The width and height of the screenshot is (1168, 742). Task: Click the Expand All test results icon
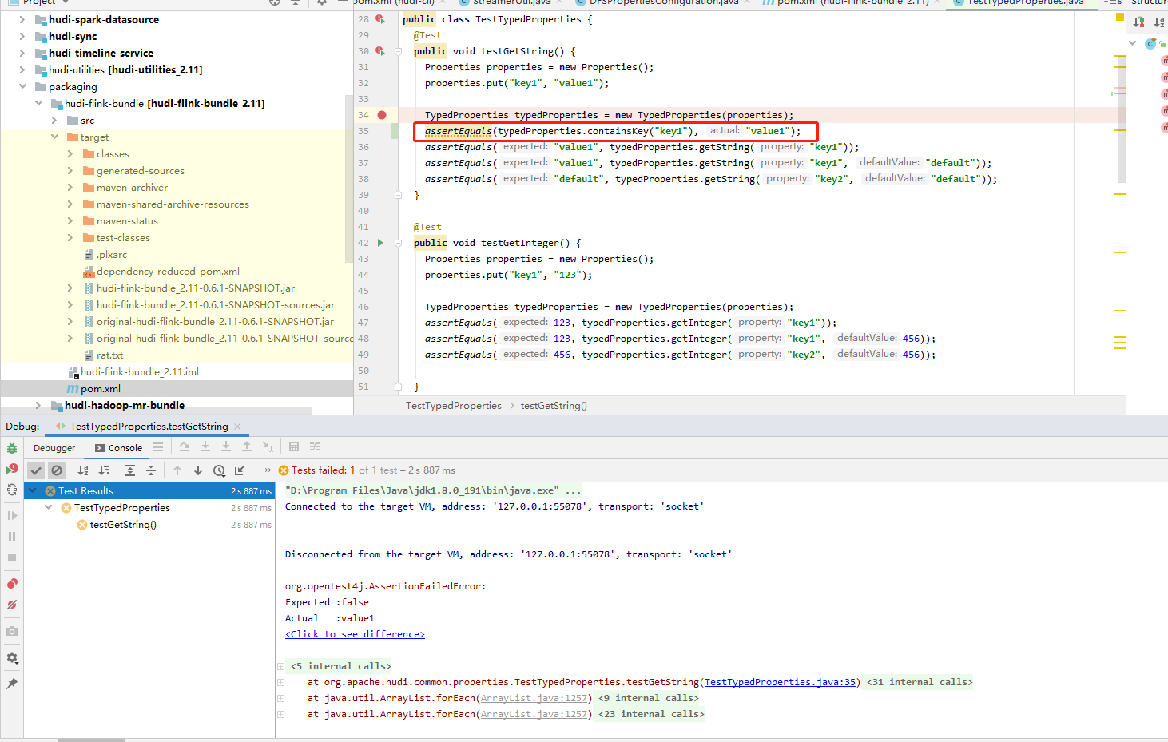point(130,470)
